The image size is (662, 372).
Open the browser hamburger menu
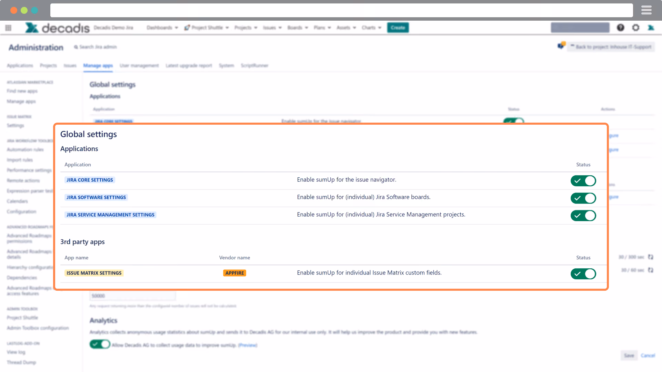[x=646, y=10]
